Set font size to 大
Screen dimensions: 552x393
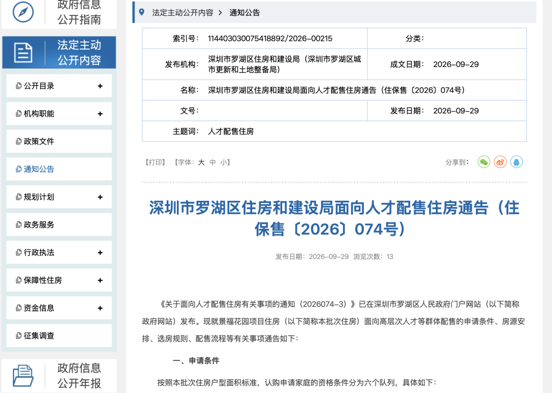(201, 163)
